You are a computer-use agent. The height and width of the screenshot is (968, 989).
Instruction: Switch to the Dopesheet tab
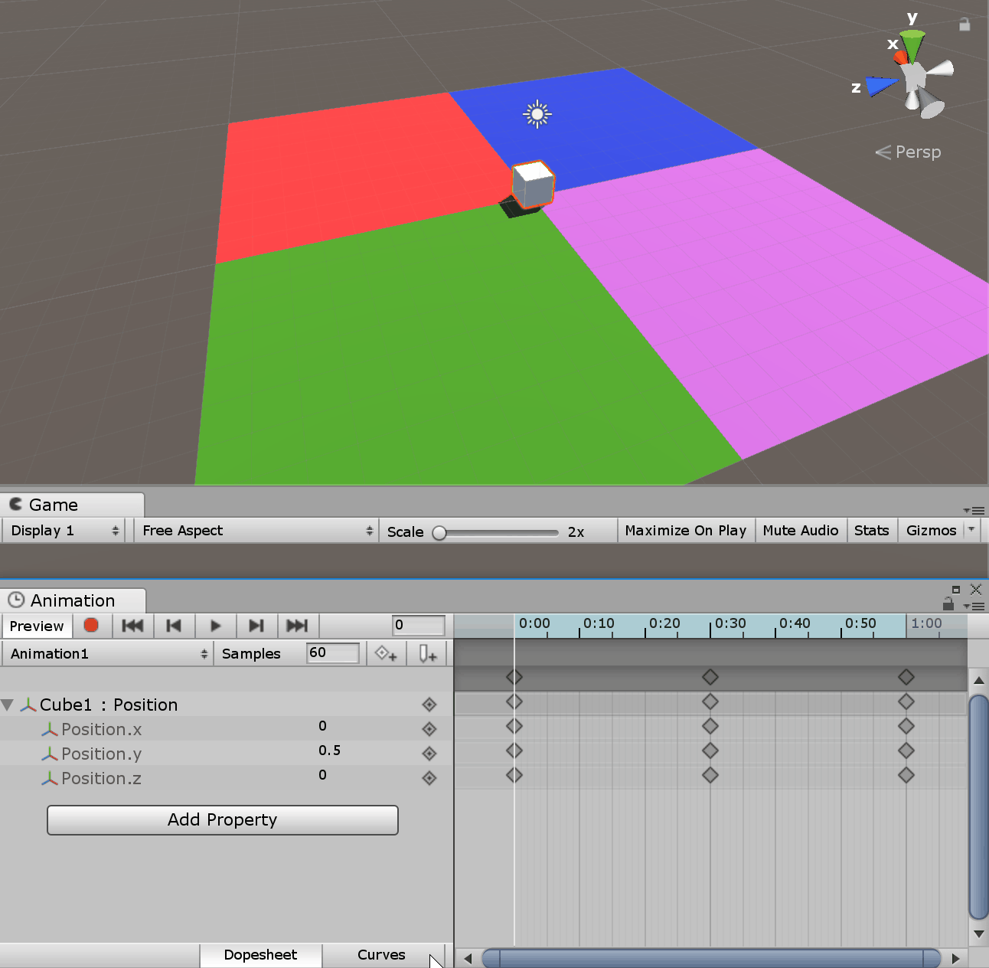tap(260, 955)
